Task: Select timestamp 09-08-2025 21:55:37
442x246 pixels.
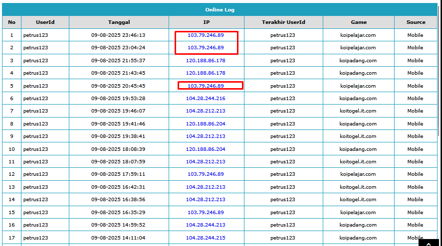Action: (118, 61)
